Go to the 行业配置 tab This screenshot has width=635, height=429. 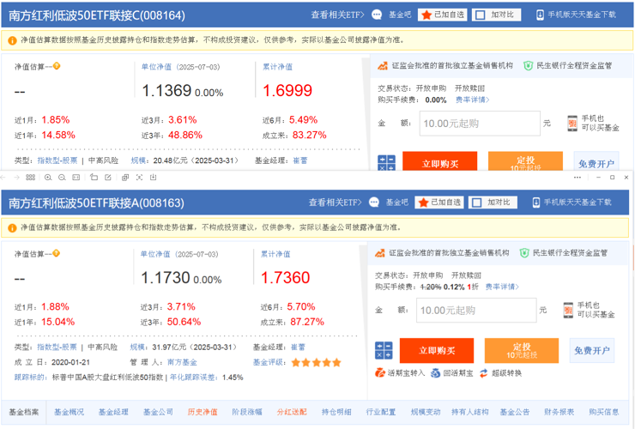coord(381,412)
